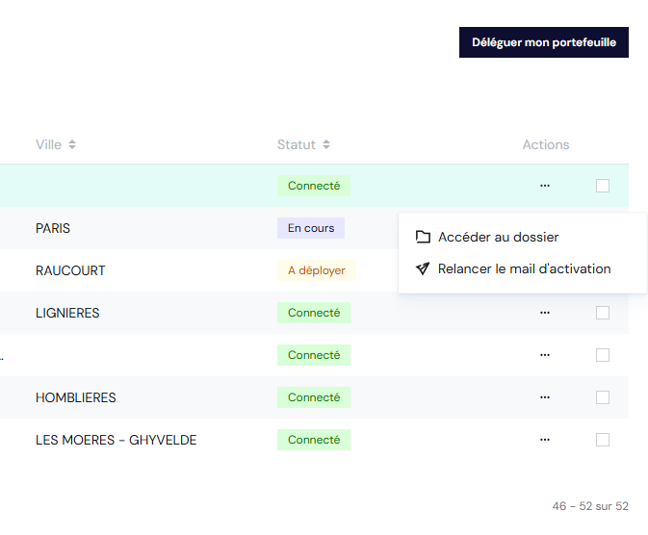This screenshot has height=535, width=648.
Task: Open actions menu for LES MOERES - GHYVELDE
Action: [545, 440]
